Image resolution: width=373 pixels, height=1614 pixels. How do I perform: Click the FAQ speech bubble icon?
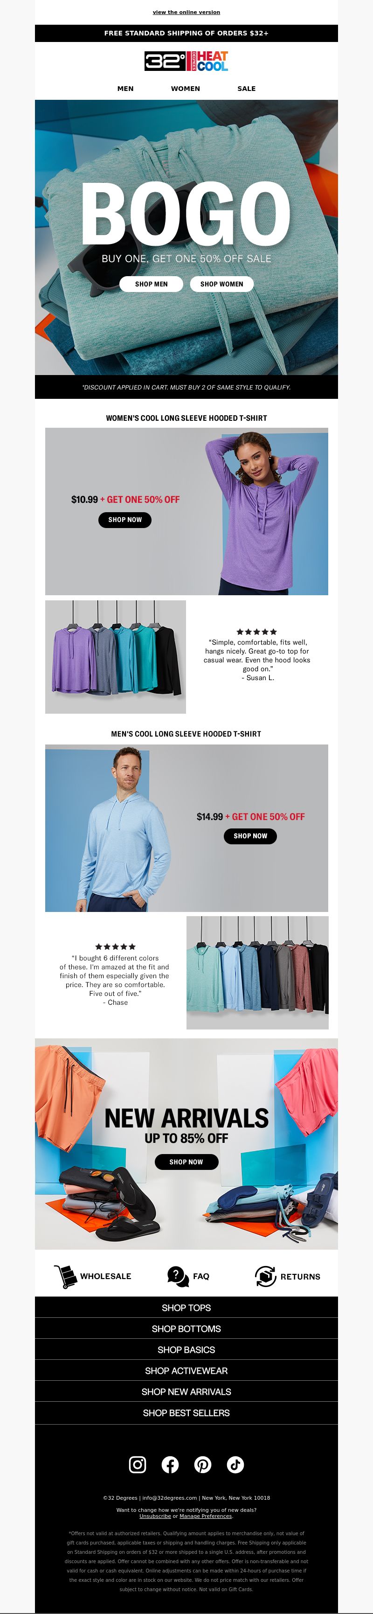click(x=178, y=1276)
